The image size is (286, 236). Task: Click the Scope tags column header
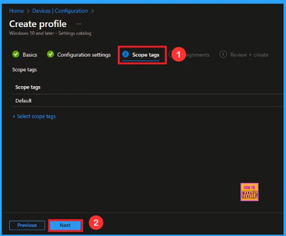pos(28,87)
